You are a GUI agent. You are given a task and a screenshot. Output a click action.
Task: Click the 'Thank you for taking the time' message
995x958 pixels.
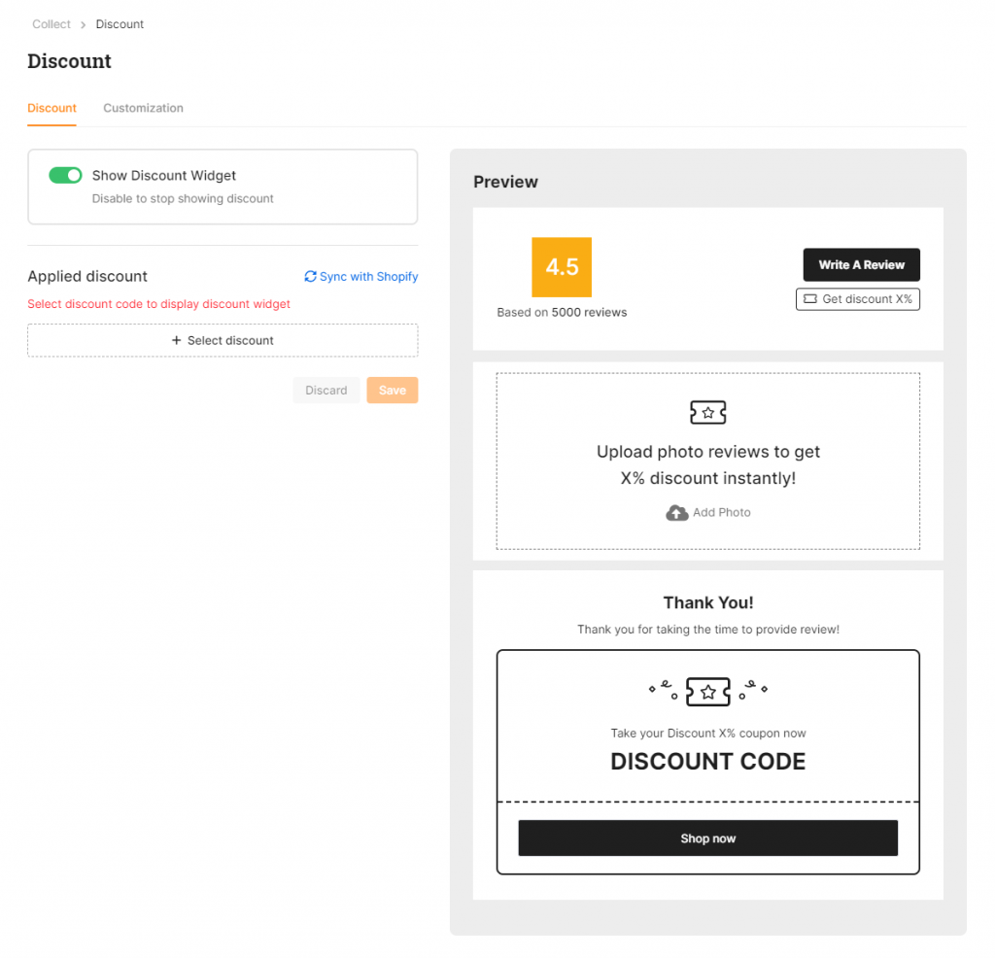(708, 630)
